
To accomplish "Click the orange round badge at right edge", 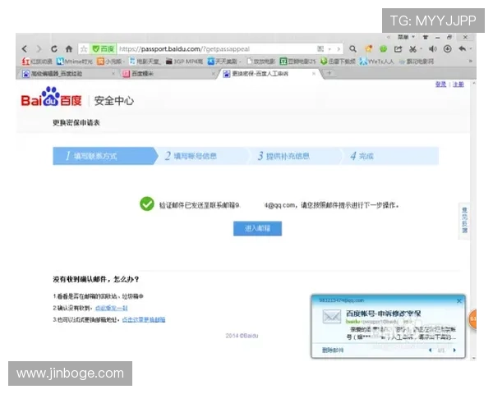I will 472,319.
